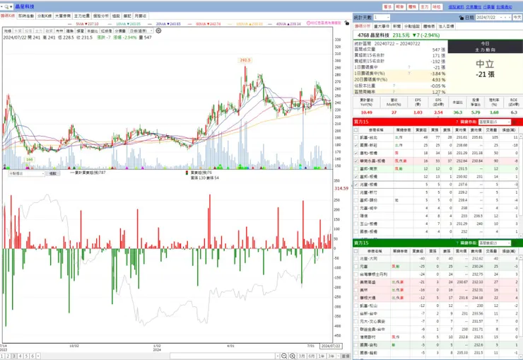Image resolution: width=523 pixels, height=360 pixels.
Task: Tick the checkbox for 玉山-板橋 row
Action: click(x=356, y=224)
